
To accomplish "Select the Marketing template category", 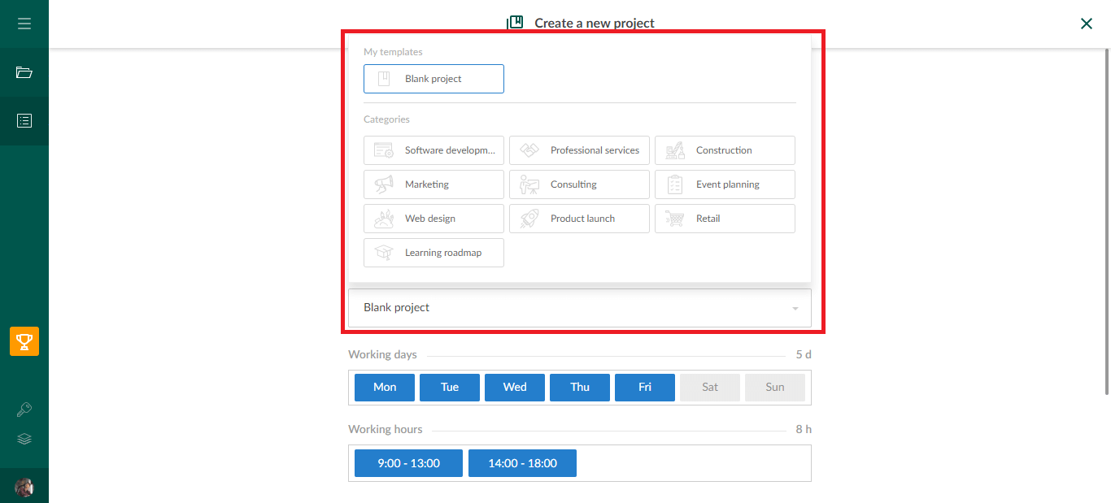I will coord(434,184).
